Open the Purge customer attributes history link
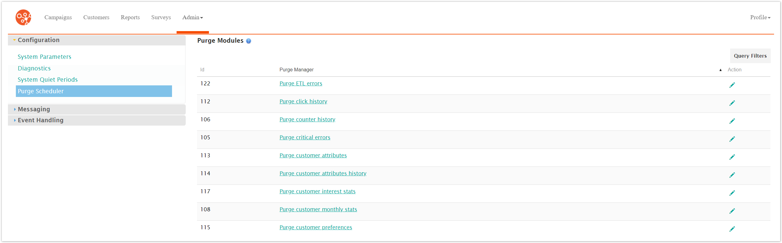Screen dimensions: 782x243 tap(323, 173)
